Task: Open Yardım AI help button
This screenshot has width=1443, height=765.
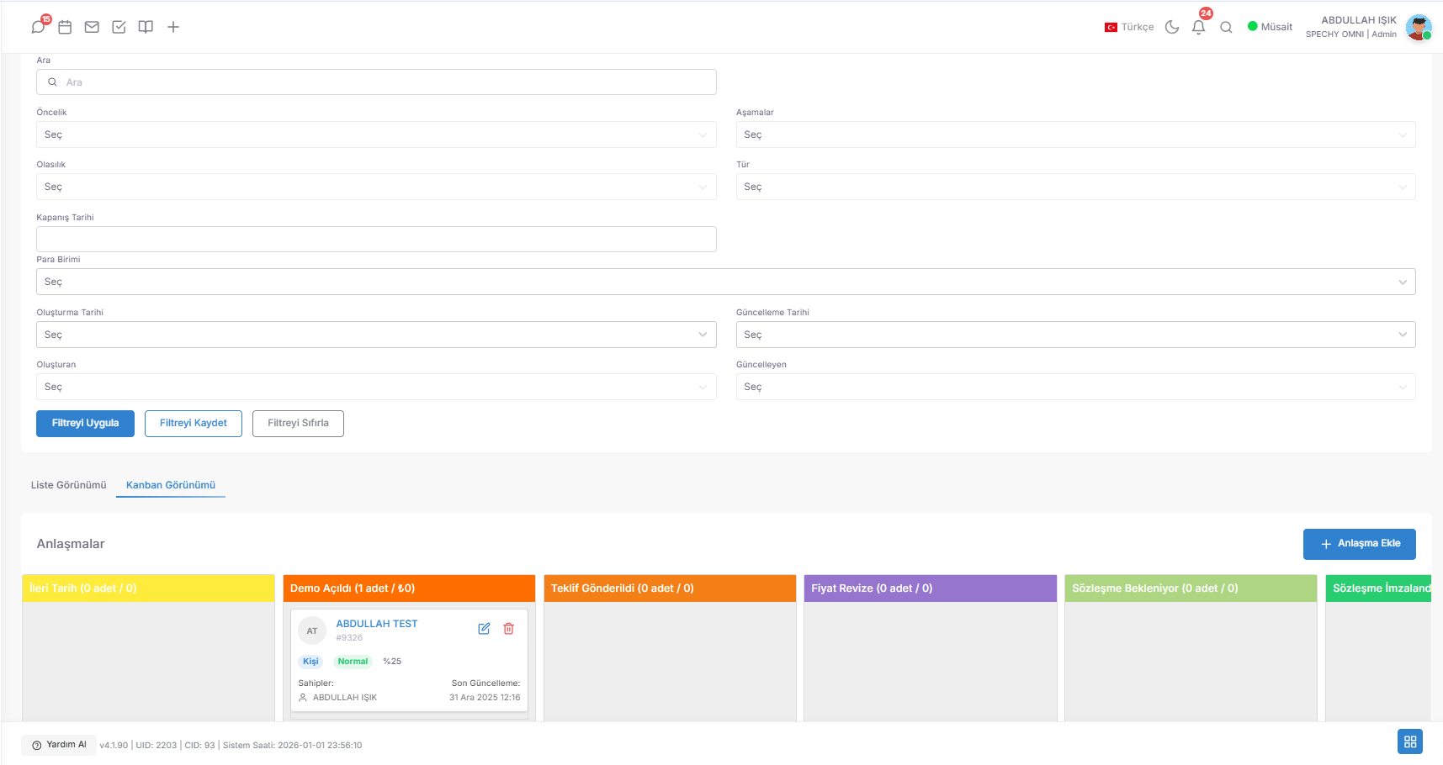Action: tap(59, 745)
